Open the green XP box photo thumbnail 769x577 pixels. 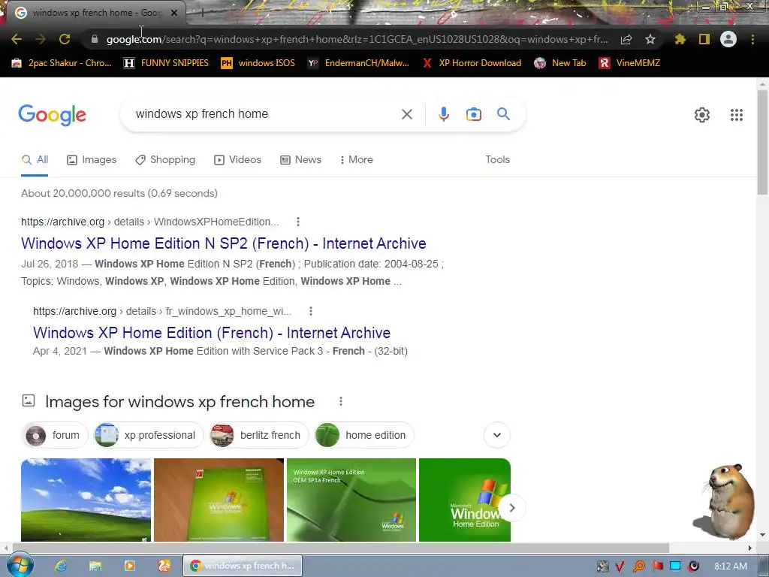coord(219,500)
